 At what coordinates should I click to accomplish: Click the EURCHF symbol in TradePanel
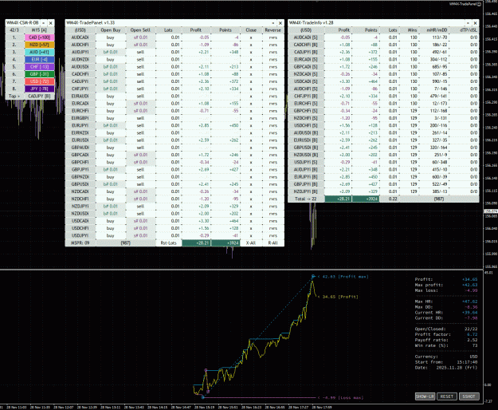tap(80, 111)
